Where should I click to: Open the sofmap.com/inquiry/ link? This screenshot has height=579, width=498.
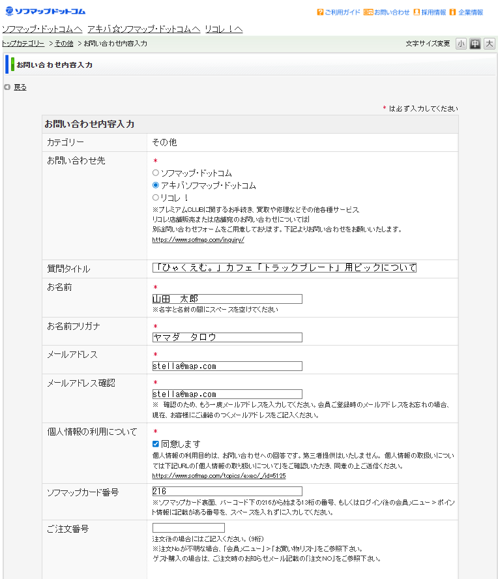(198, 240)
